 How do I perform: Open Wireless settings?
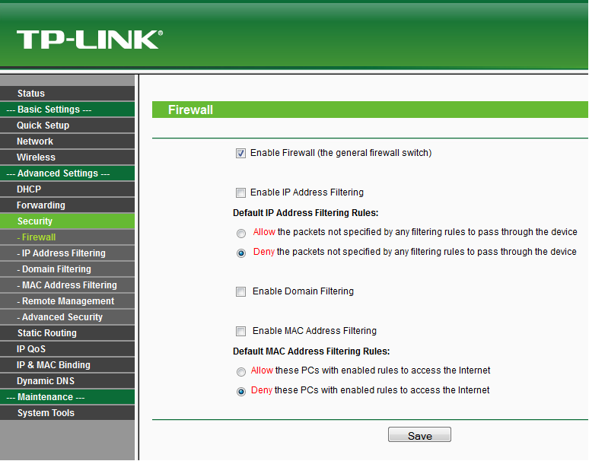(67, 157)
